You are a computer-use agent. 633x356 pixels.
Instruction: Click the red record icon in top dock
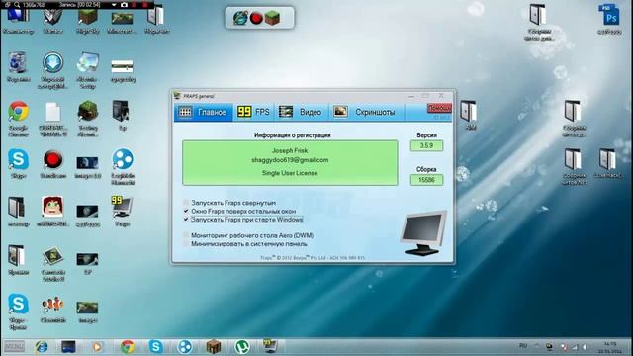tap(256, 18)
